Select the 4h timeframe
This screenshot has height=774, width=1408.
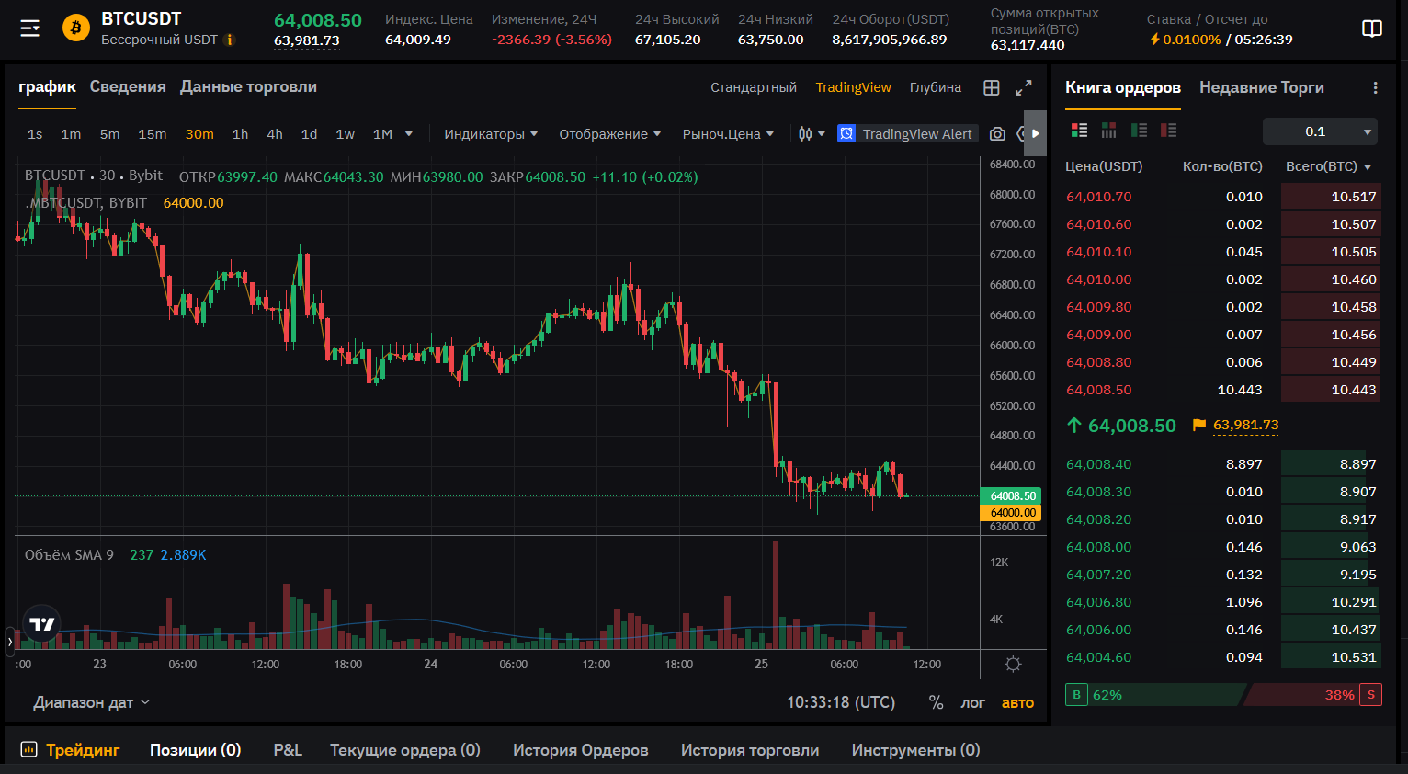pos(275,134)
